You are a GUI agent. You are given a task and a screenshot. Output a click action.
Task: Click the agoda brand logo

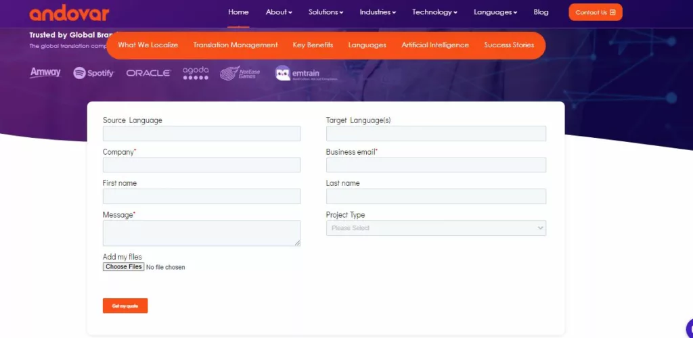[x=196, y=73]
